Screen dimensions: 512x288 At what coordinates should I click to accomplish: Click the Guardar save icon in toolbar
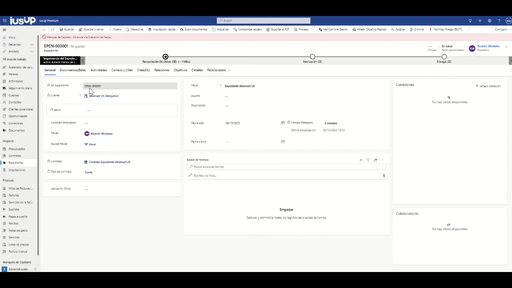tap(62, 30)
